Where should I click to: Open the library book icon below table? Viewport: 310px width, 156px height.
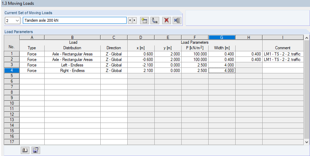tap(25, 150)
